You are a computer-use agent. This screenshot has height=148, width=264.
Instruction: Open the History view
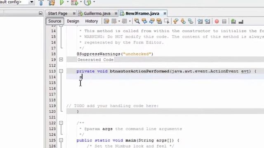tap(92, 21)
